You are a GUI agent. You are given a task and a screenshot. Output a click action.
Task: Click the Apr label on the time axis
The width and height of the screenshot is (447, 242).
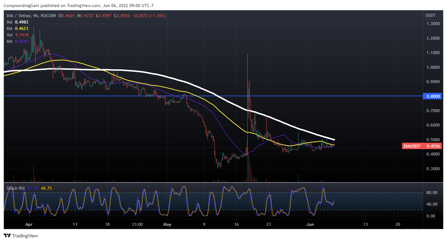tap(29, 224)
